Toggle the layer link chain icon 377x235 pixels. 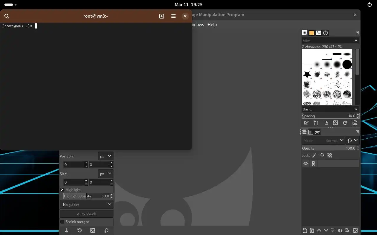point(313,164)
